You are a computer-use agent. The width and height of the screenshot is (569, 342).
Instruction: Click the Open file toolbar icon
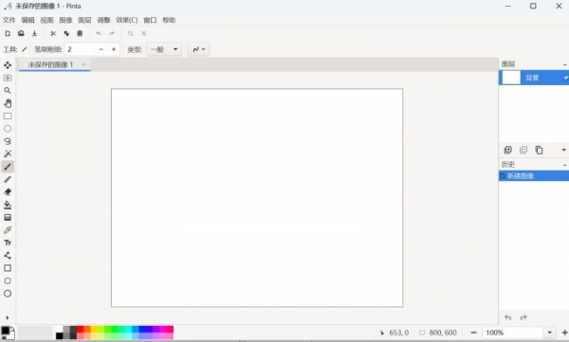coord(21,33)
